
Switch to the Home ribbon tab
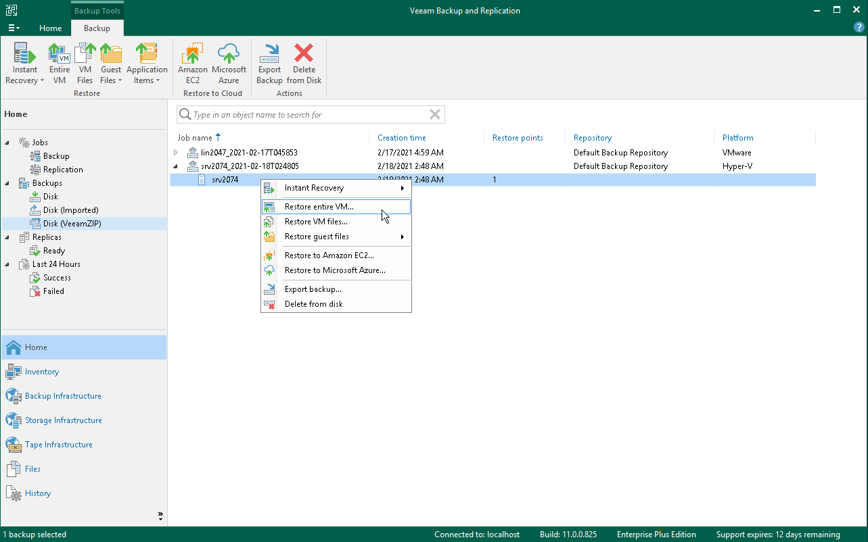point(51,28)
